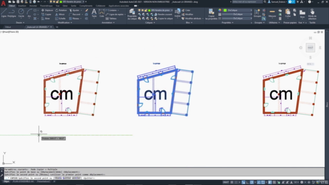Switch to the Début document tab

[x=8, y=27]
